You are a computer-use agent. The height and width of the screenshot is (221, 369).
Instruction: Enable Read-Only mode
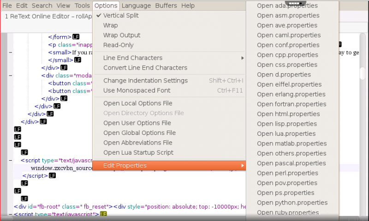pyautogui.click(x=119, y=45)
